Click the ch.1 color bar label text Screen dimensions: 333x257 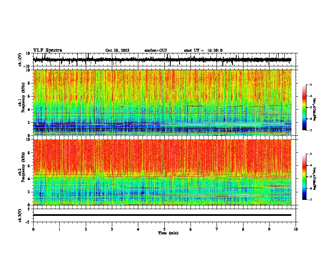pos(314,110)
